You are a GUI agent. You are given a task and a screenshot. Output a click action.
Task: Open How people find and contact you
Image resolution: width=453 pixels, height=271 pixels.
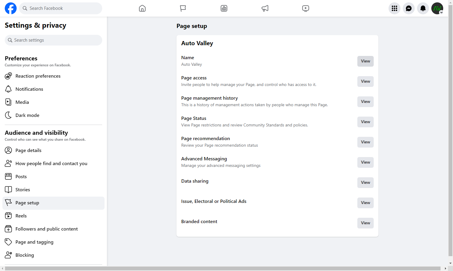53,163
